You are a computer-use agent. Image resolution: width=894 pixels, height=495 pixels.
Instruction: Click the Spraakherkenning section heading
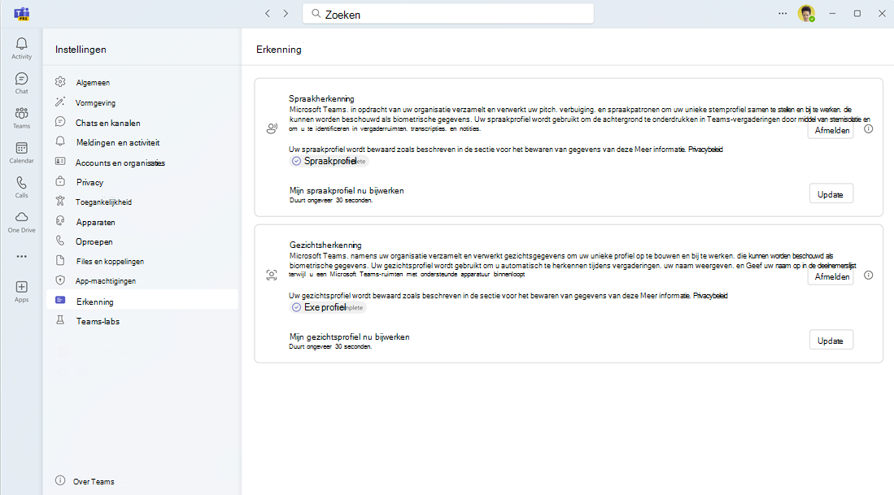click(x=321, y=98)
